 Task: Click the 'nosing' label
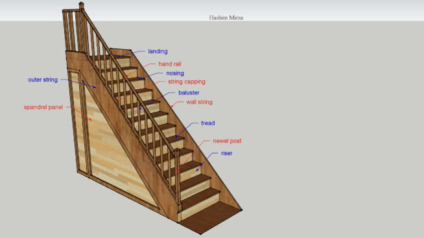(175, 73)
